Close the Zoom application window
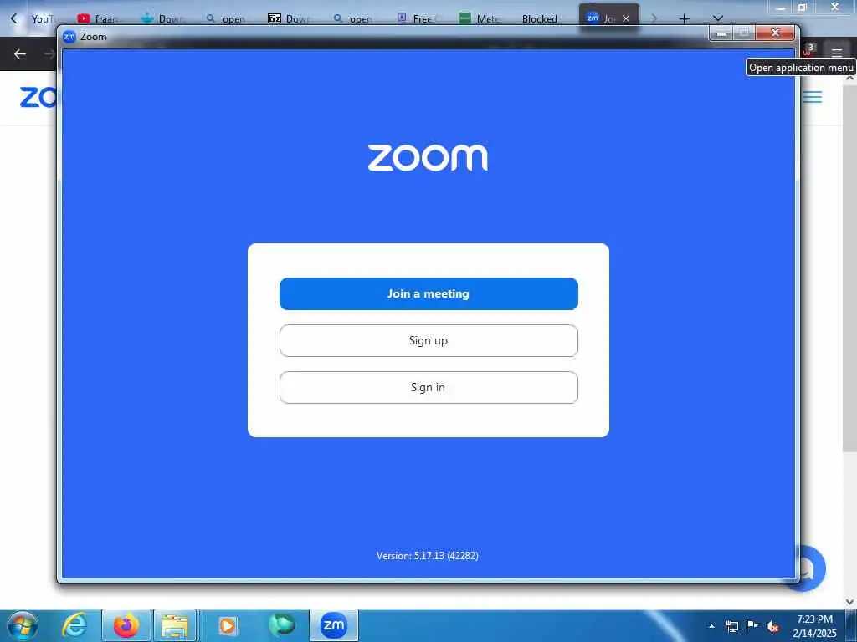Viewport: 857px width, 642px height. [x=775, y=33]
